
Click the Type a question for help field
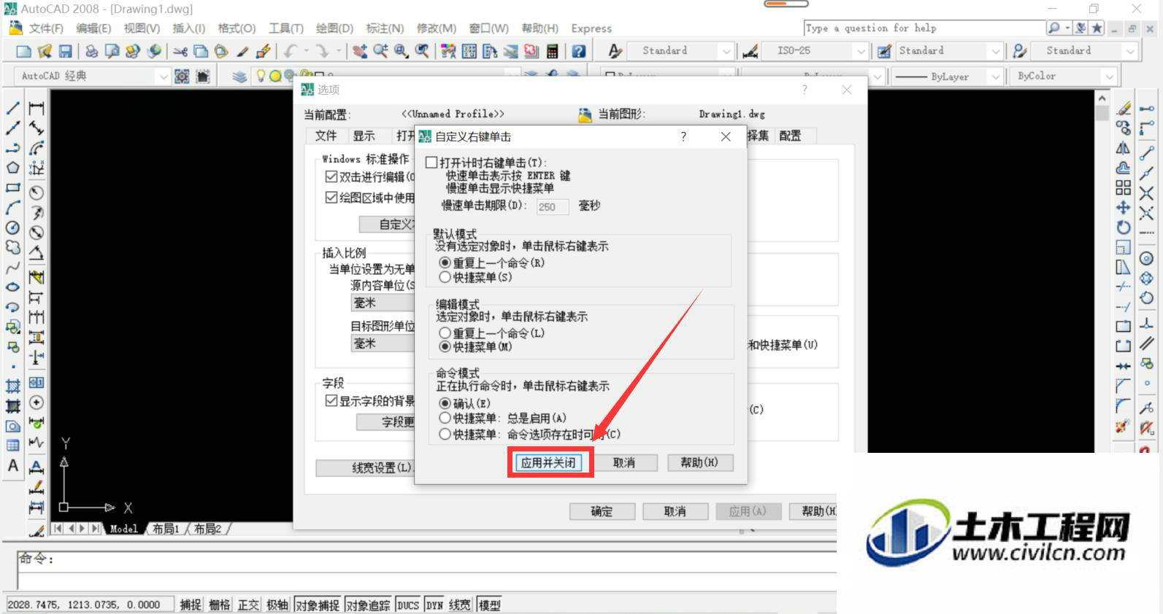tap(924, 28)
